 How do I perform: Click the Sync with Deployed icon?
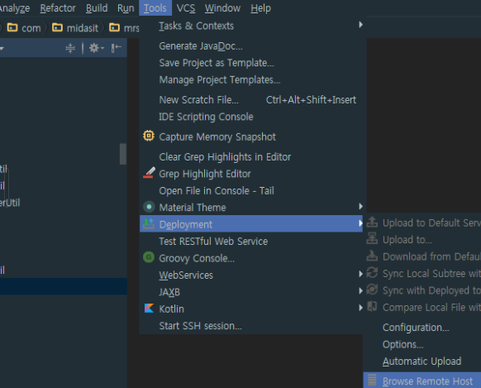(x=372, y=290)
